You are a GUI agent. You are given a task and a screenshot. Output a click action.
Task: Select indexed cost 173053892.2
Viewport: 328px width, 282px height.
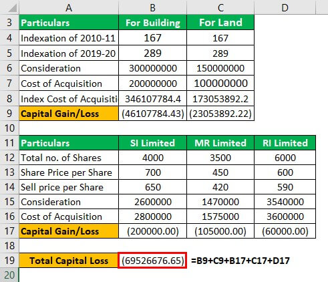220,98
